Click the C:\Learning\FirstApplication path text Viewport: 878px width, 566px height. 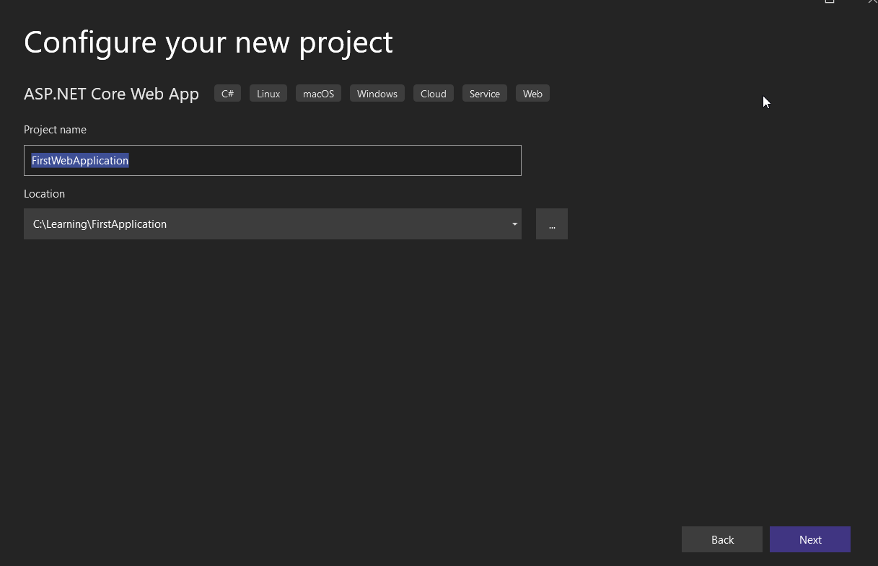point(100,224)
